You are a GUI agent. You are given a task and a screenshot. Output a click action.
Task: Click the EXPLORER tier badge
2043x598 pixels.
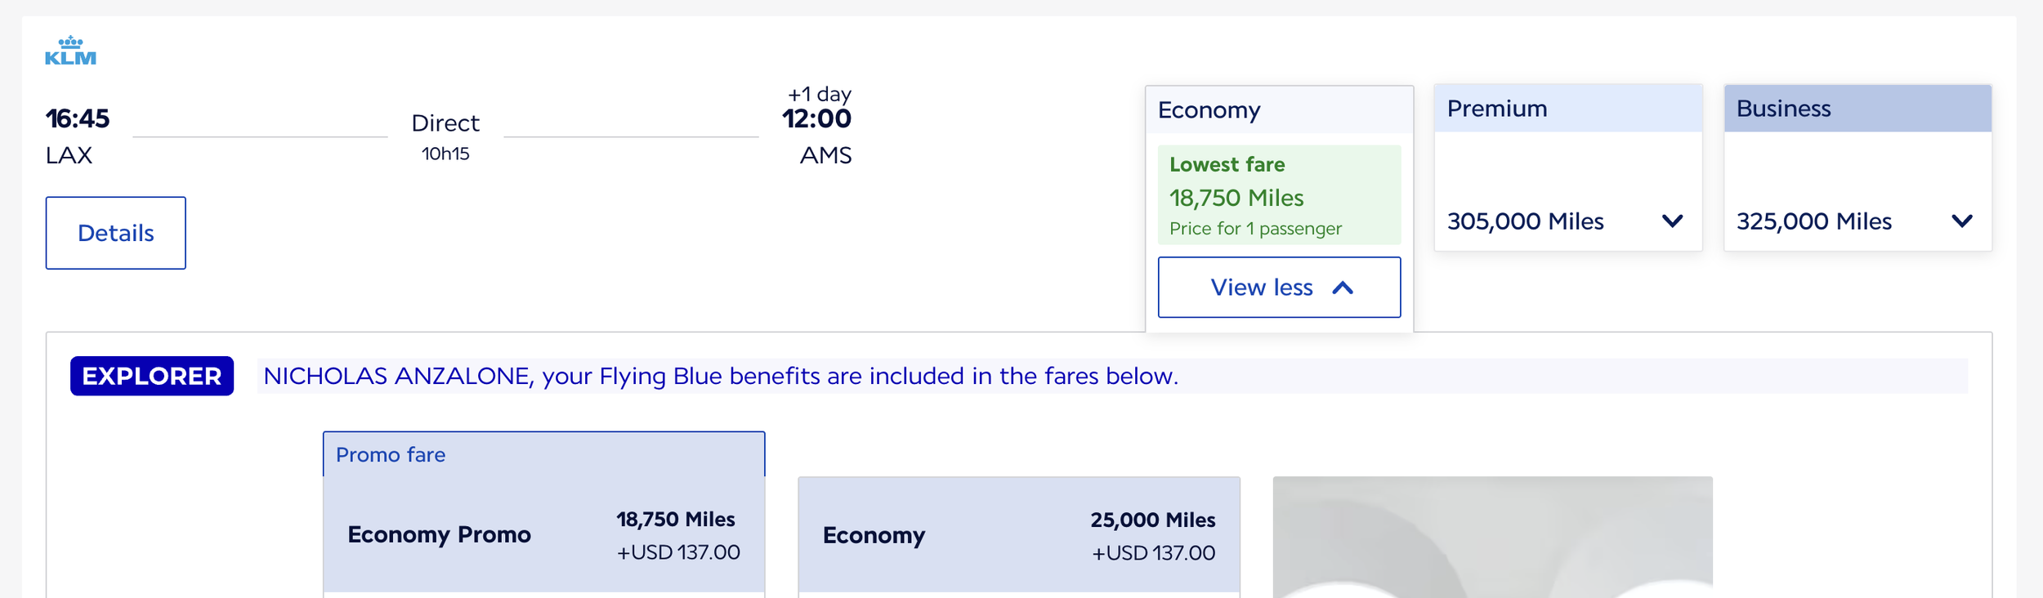(x=152, y=376)
